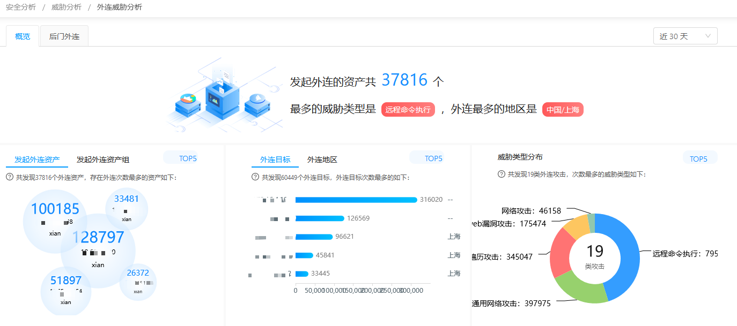Image resolution: width=737 pixels, height=326 pixels.
Task: Select the 外连目标 tab
Action: 275,160
